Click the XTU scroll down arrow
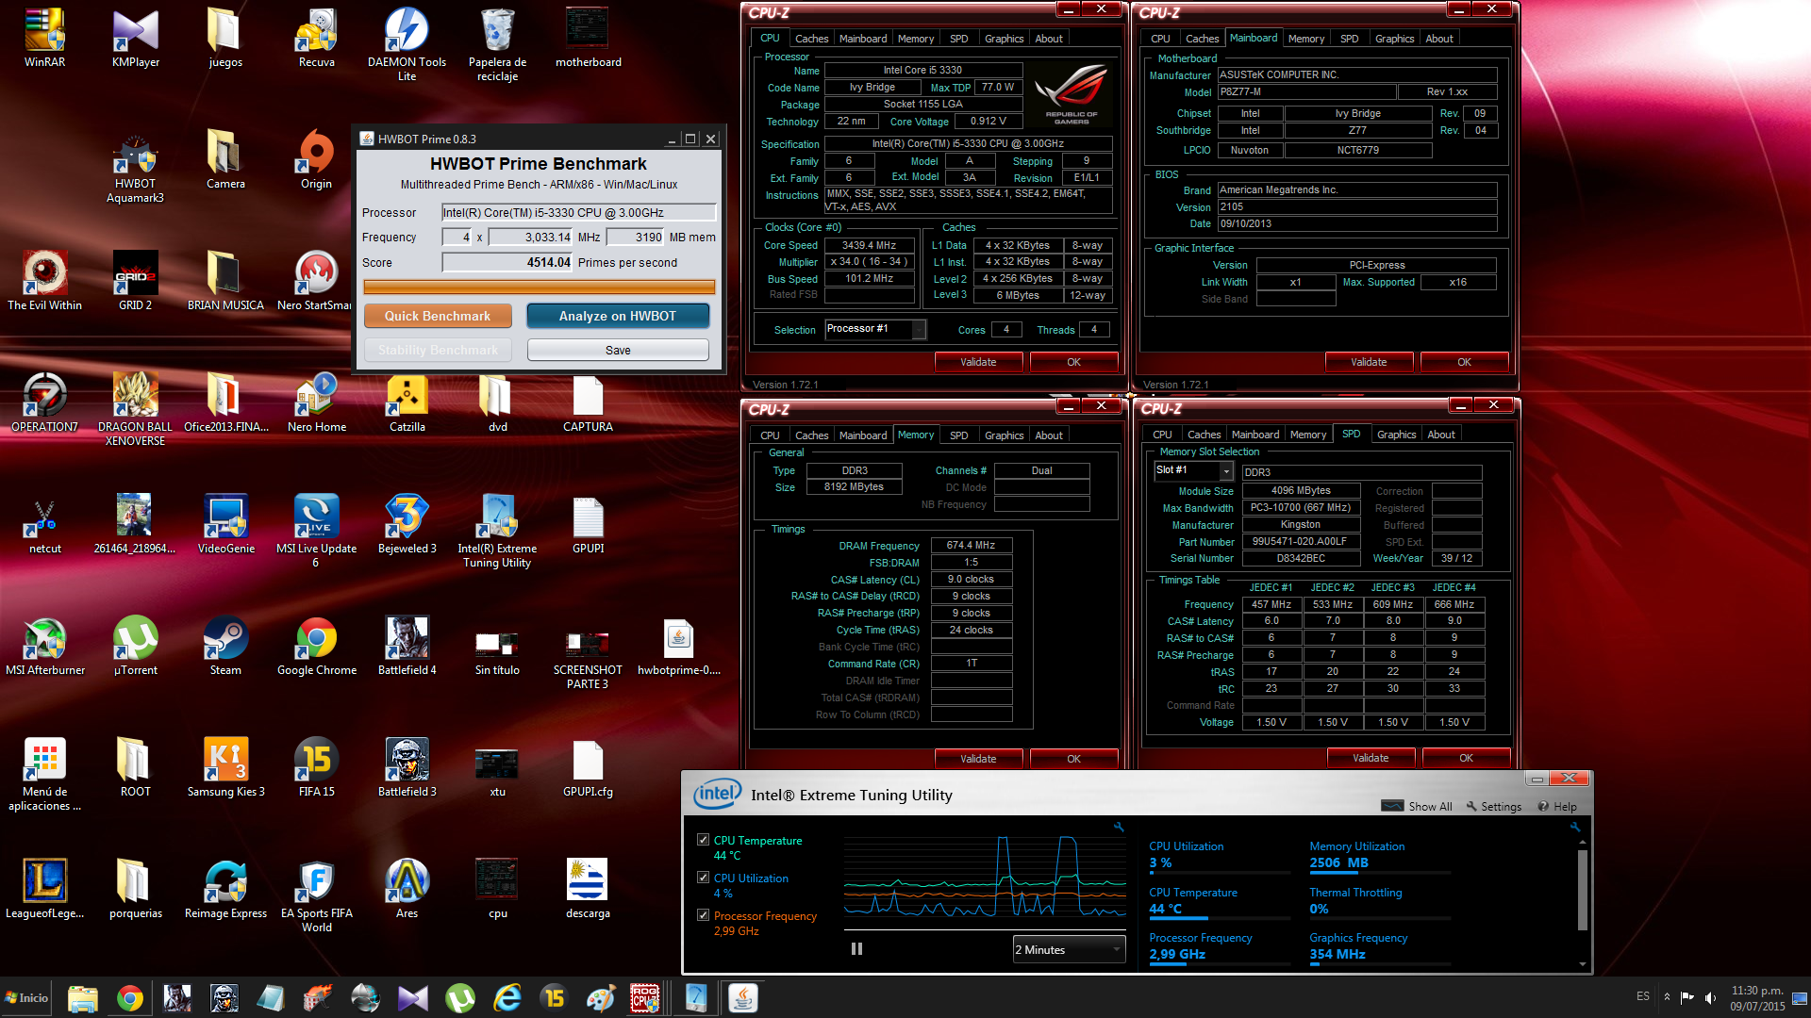 pyautogui.click(x=1583, y=964)
